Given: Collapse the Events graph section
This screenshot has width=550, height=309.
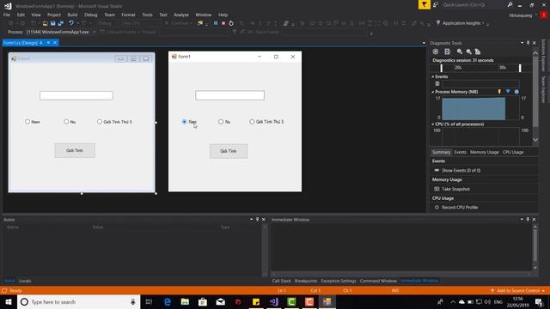Looking at the screenshot, I should pyautogui.click(x=433, y=76).
